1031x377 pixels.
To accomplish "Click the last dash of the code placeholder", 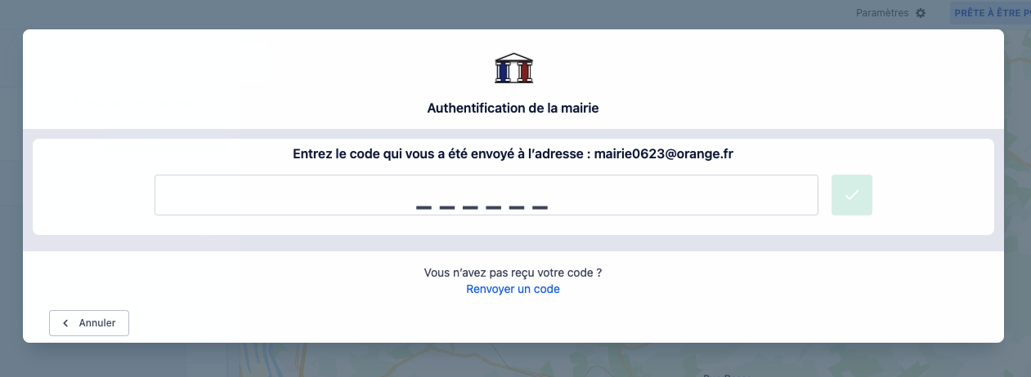I will click(540, 208).
